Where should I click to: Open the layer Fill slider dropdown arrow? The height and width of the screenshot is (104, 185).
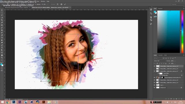pyautogui.click(x=175, y=64)
